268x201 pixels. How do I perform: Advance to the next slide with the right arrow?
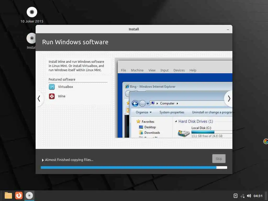tap(229, 99)
